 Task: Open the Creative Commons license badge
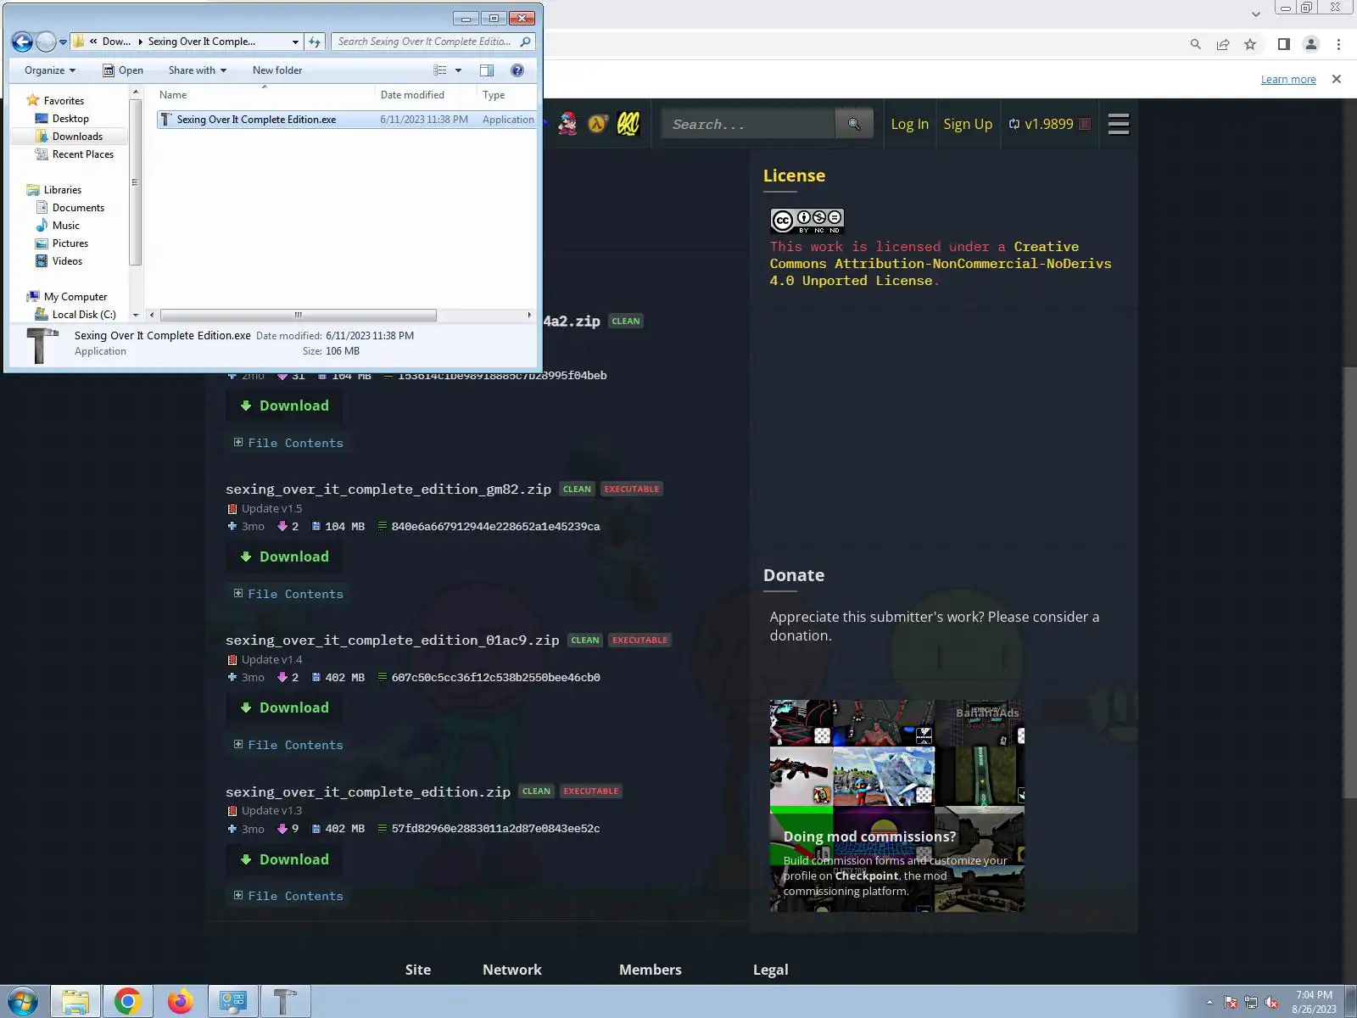click(807, 221)
